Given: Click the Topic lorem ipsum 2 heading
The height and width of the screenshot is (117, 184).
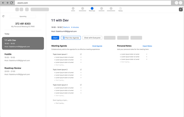Looking at the screenshot, I should (x=60, y=69).
